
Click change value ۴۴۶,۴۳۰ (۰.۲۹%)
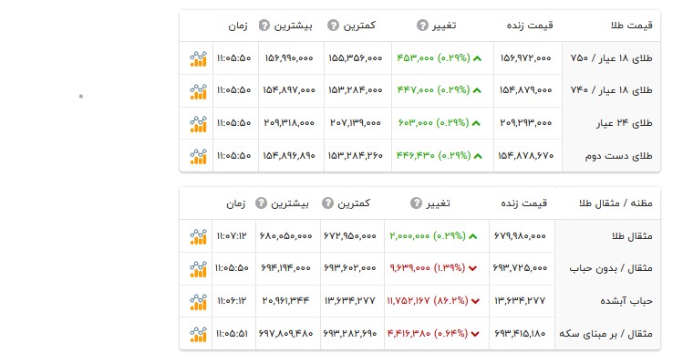click(x=433, y=156)
